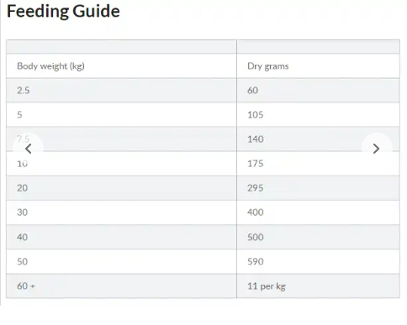Select the 295 dry grams cell
Screen dimensions: 407x325
(318, 188)
